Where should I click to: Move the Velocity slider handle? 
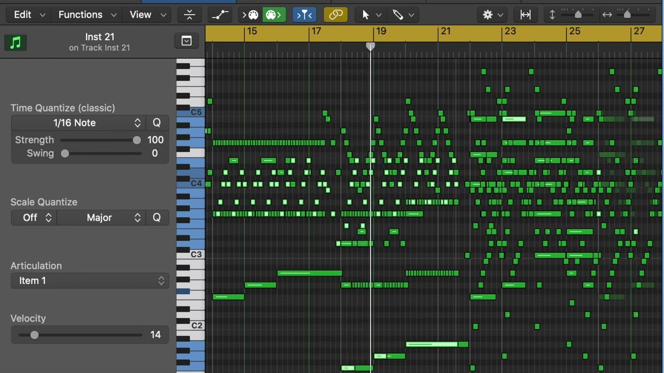pos(34,335)
